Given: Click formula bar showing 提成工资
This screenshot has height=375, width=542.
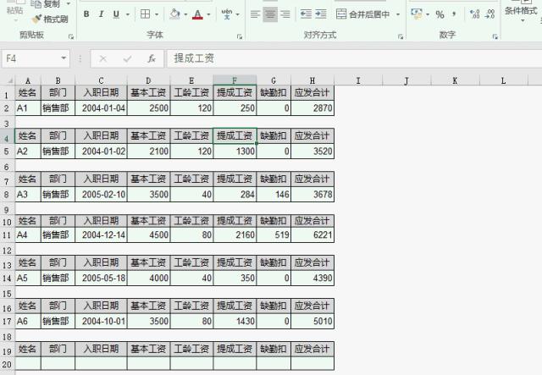Looking at the screenshot, I should pos(354,58).
